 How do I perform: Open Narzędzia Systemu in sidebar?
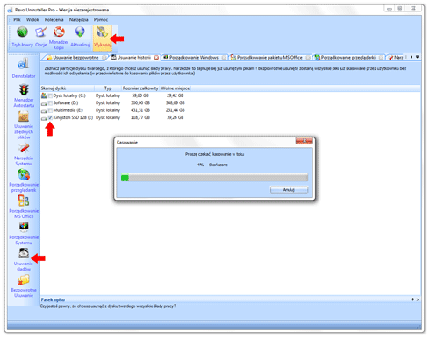pos(24,155)
